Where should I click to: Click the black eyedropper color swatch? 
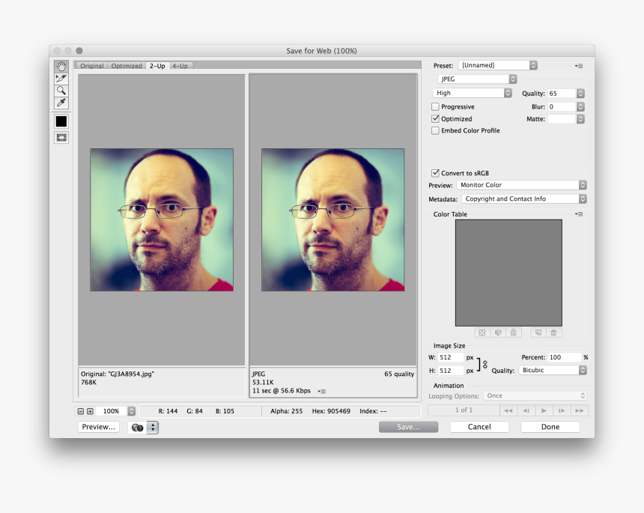[61, 121]
